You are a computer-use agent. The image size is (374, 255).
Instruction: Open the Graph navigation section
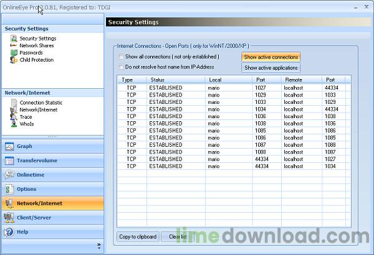(x=53, y=146)
